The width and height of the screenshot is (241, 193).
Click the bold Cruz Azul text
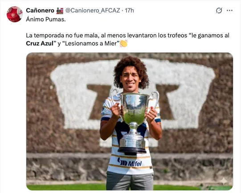[x=40, y=43]
